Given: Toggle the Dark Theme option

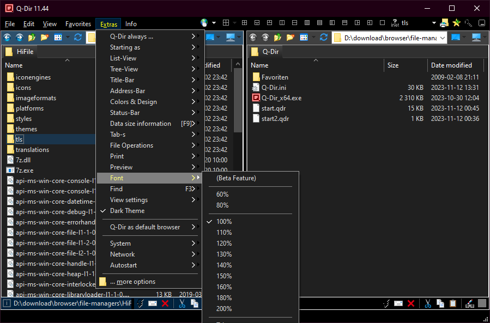Looking at the screenshot, I should tap(127, 211).
